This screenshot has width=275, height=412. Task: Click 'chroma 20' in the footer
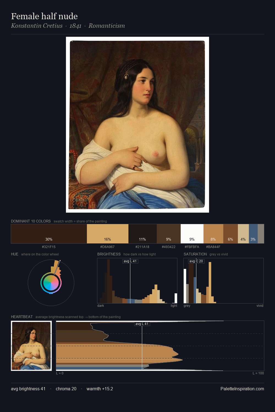pos(66,389)
